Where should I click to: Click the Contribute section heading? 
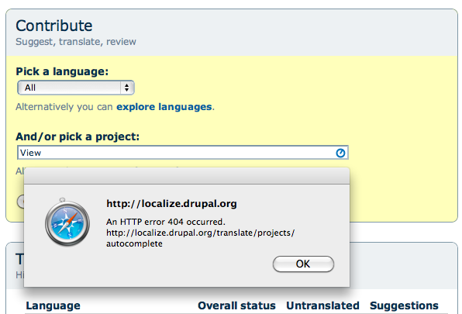54,26
